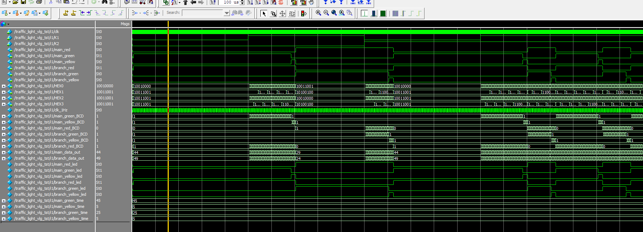
Task: Select the /traffic_light_vlg_tst/i1/clk signal
Action: pos(37,32)
